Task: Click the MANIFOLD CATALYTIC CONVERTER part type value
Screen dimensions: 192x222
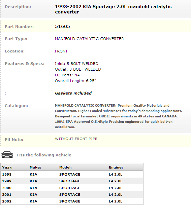Action: coord(89,39)
